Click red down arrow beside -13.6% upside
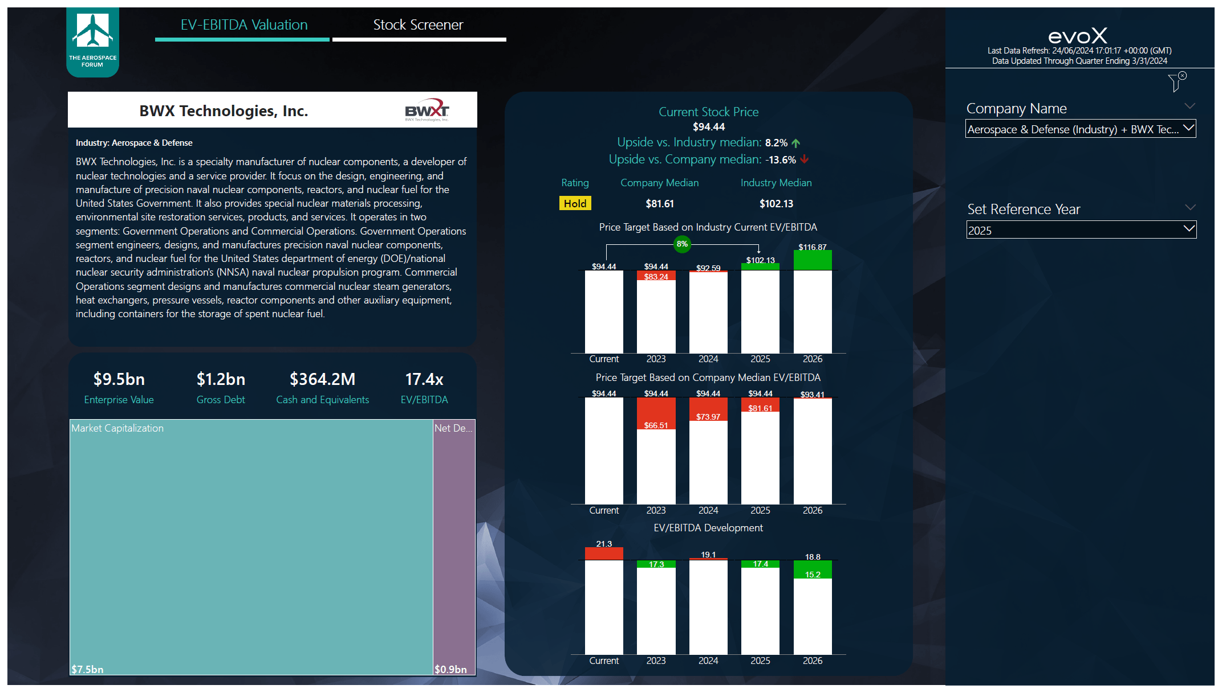1222x693 pixels. pyautogui.click(x=805, y=160)
